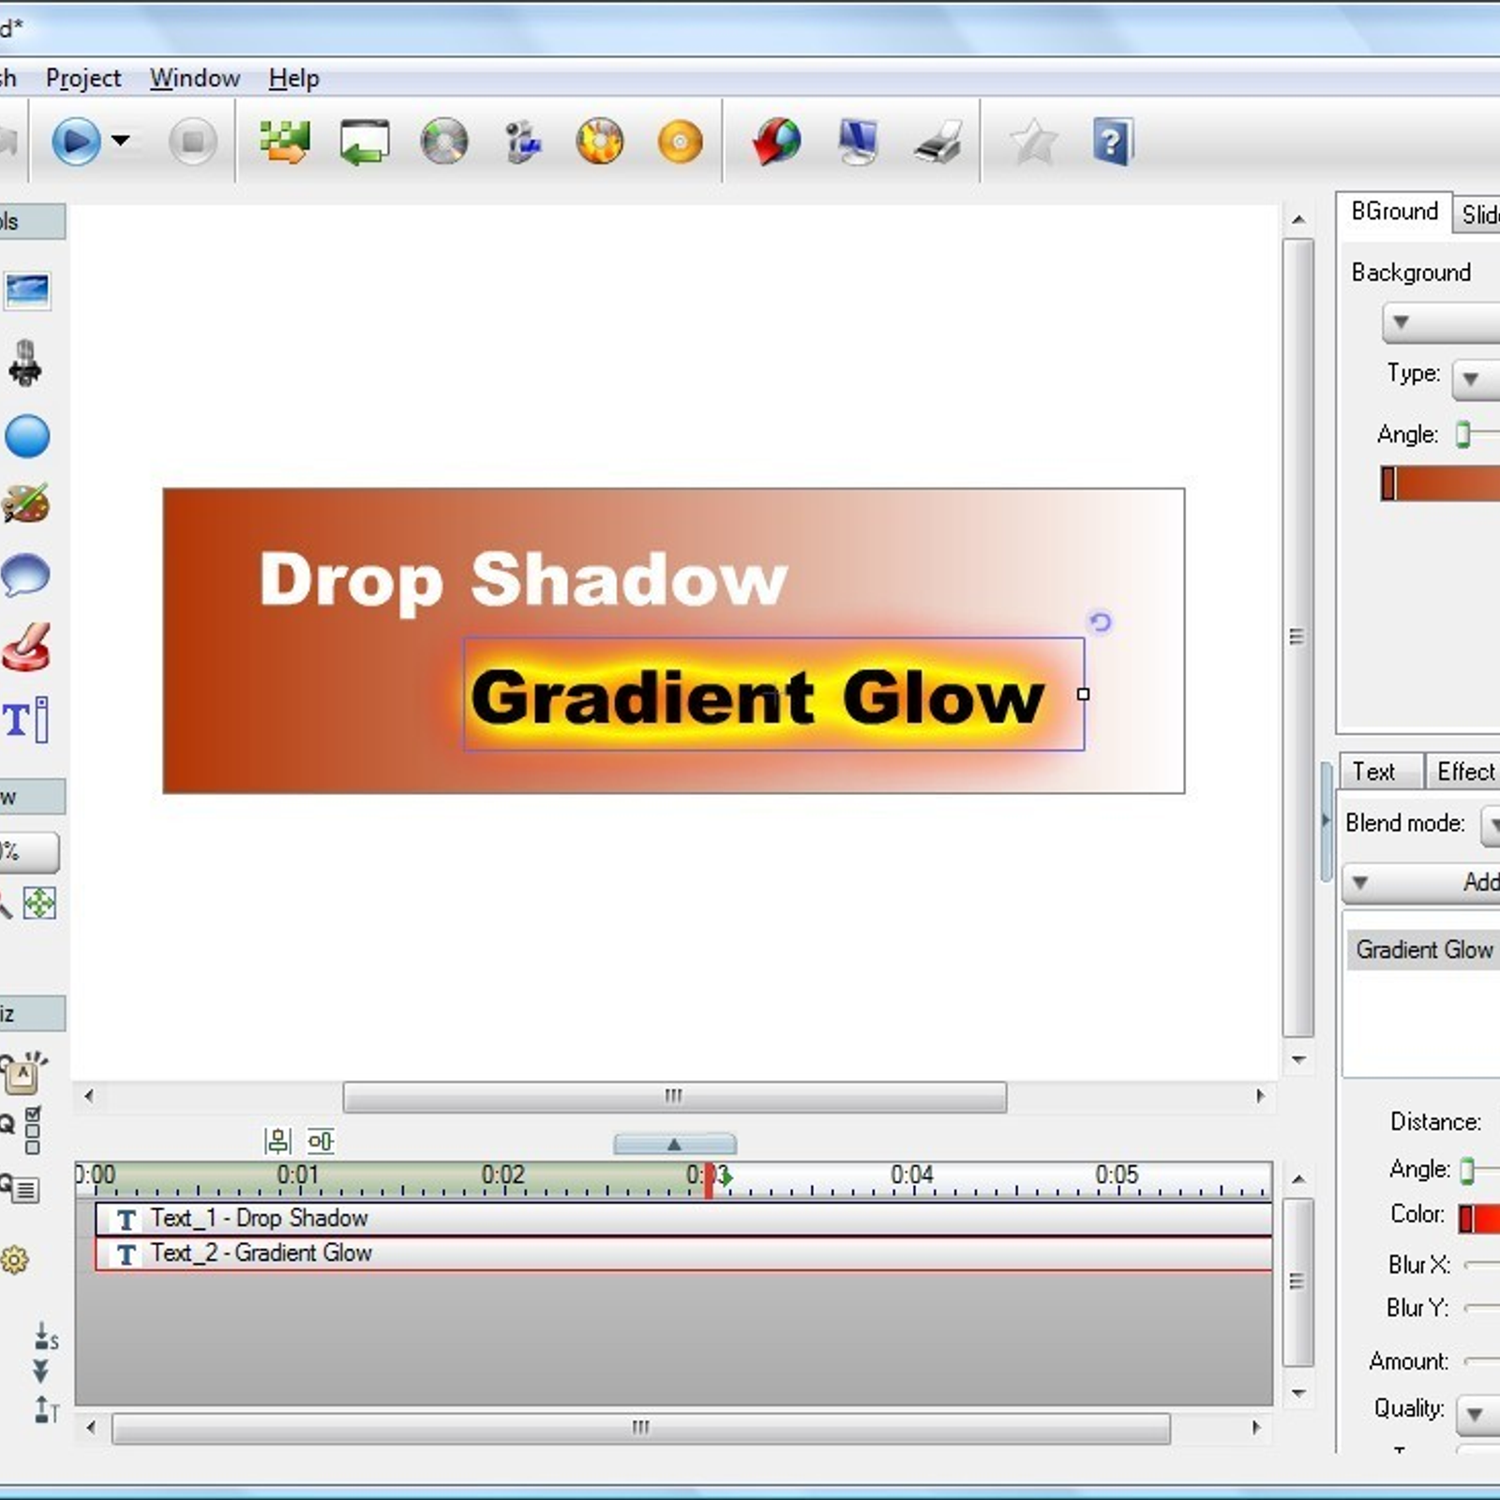
Task: Click the canvas vertical scrollbar down arrow
Action: pos(1298,1060)
